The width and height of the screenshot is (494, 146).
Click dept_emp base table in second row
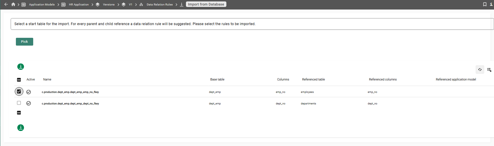click(x=215, y=104)
